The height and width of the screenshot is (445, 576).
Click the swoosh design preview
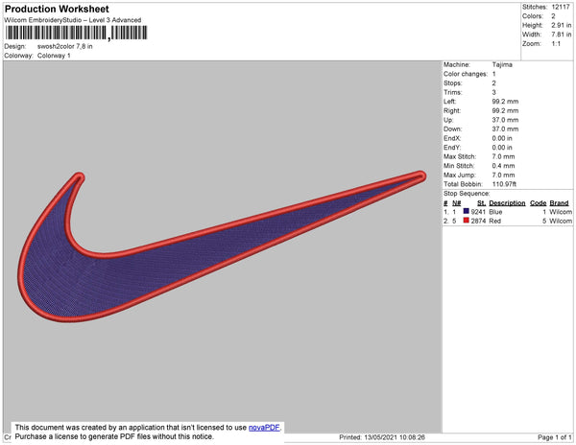point(222,246)
